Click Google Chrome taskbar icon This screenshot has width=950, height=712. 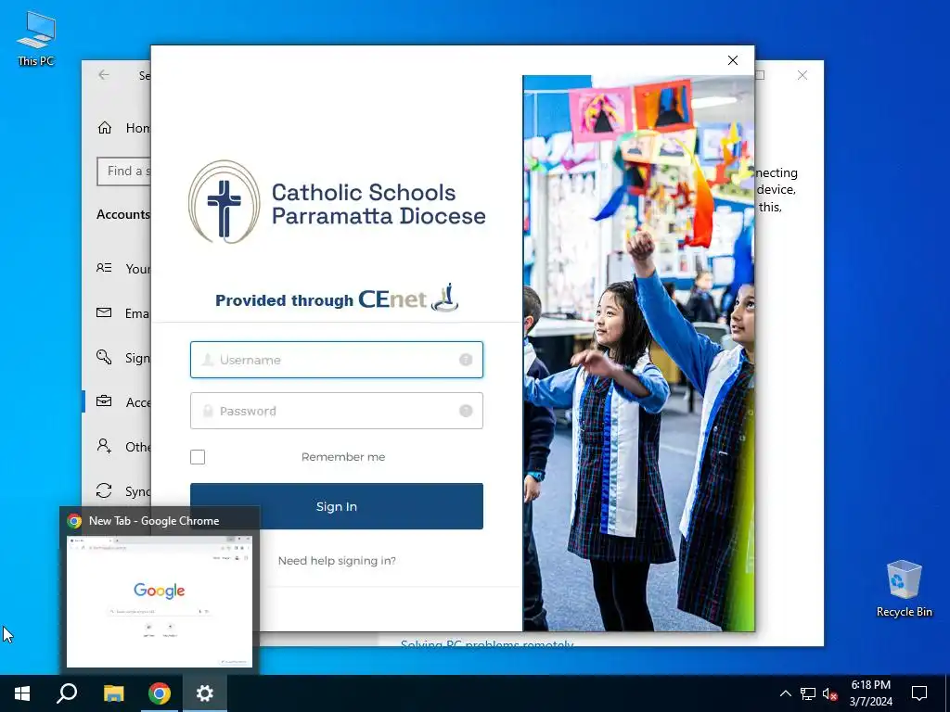(x=160, y=693)
